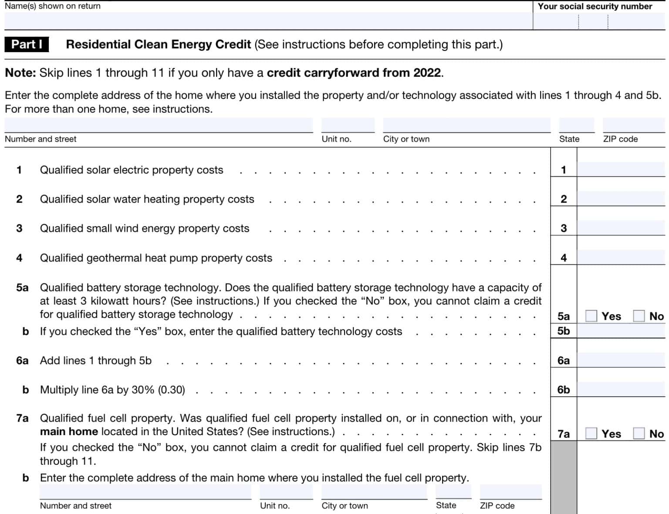Click the City or town field
669x514 pixels.
point(466,125)
